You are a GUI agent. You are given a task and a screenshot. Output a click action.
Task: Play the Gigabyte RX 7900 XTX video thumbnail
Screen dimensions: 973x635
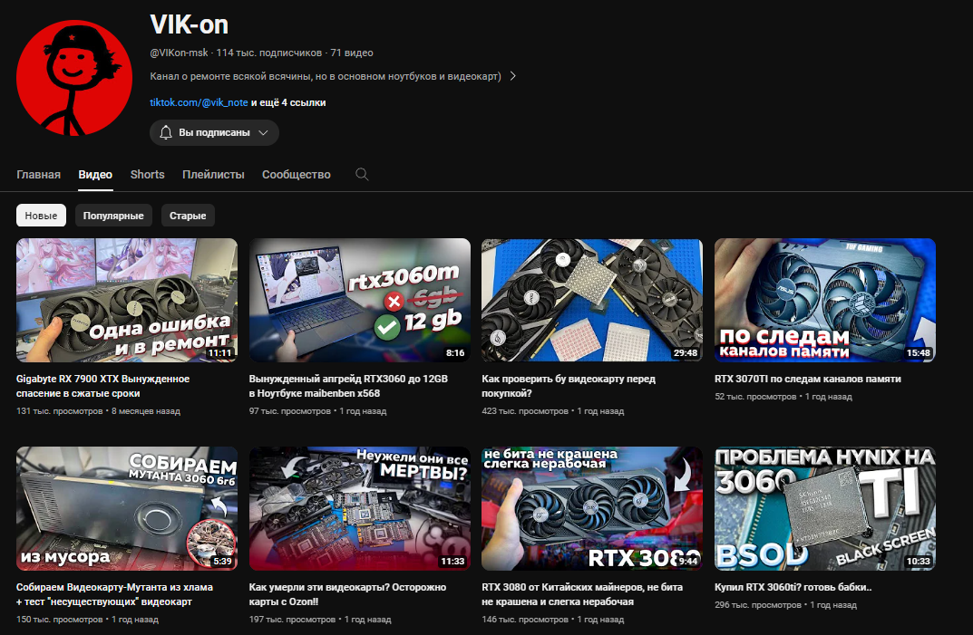[x=127, y=300]
